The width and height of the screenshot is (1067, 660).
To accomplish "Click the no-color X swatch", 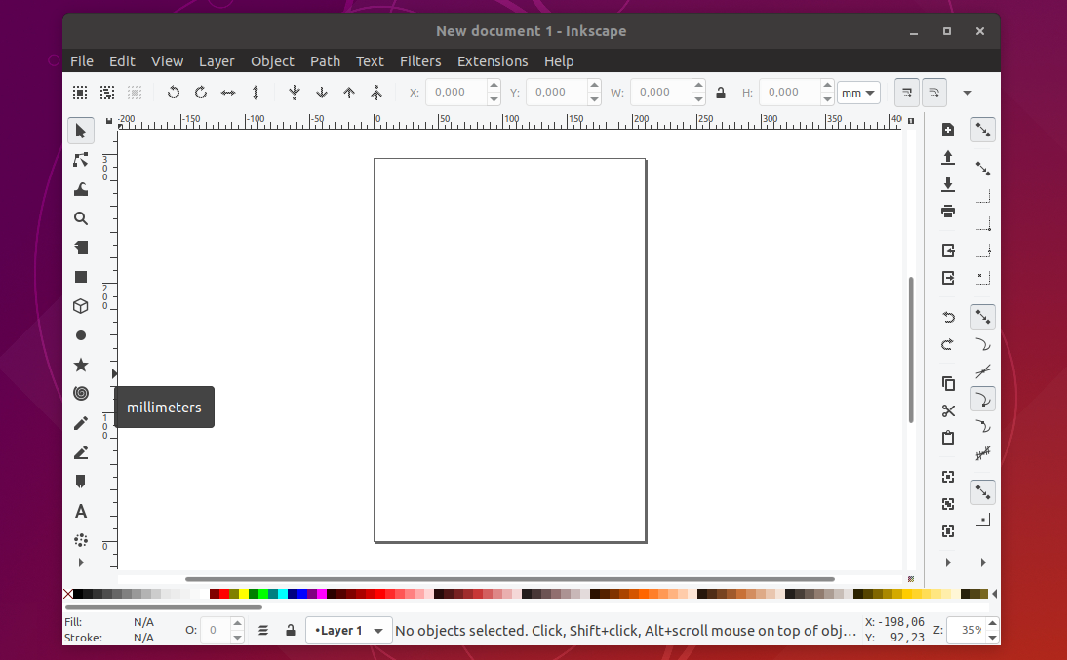I will (68, 594).
